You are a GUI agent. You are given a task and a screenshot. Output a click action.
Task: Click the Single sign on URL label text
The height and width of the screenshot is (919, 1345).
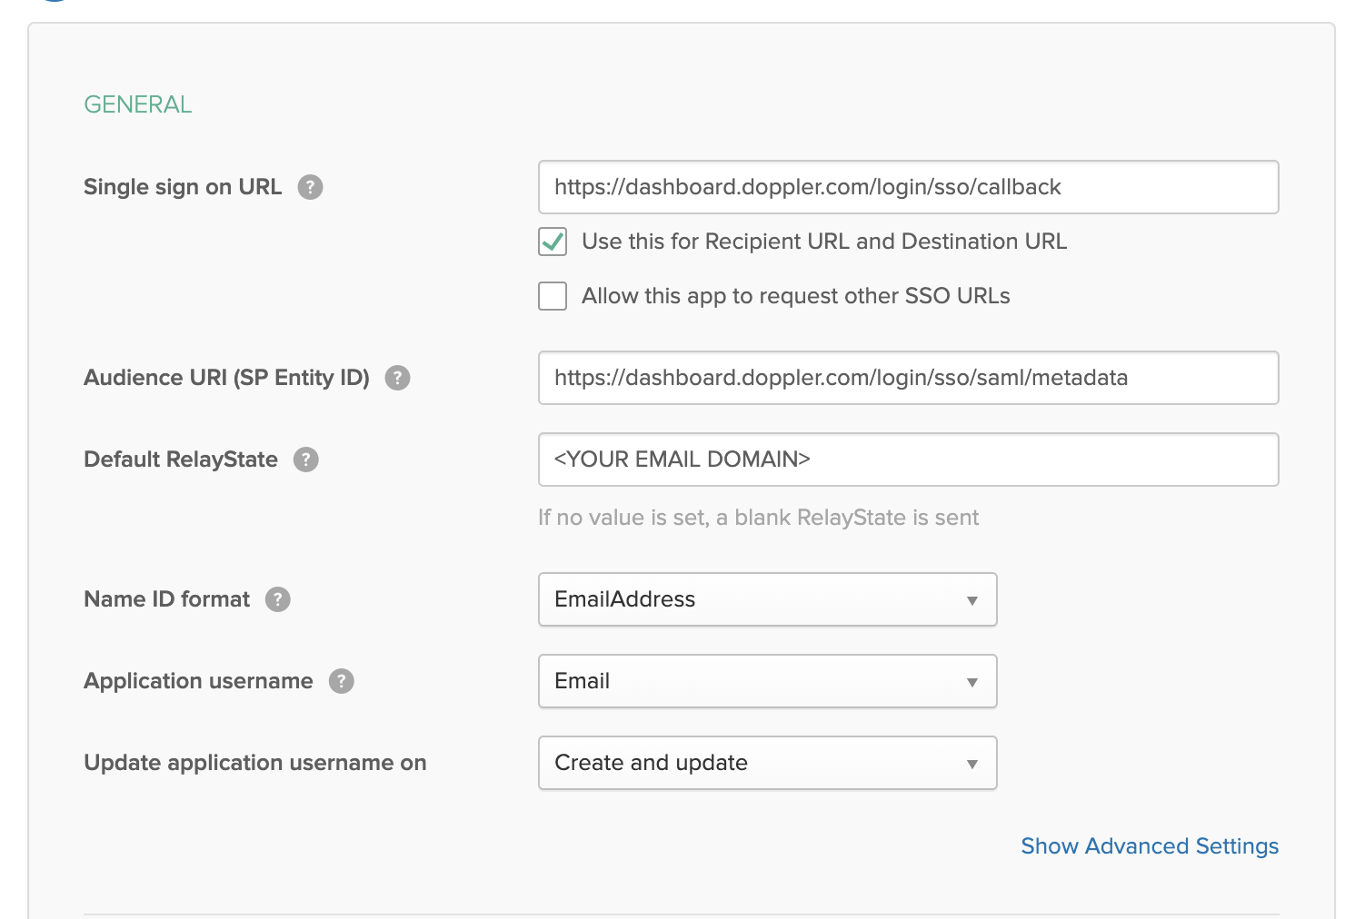click(x=183, y=187)
